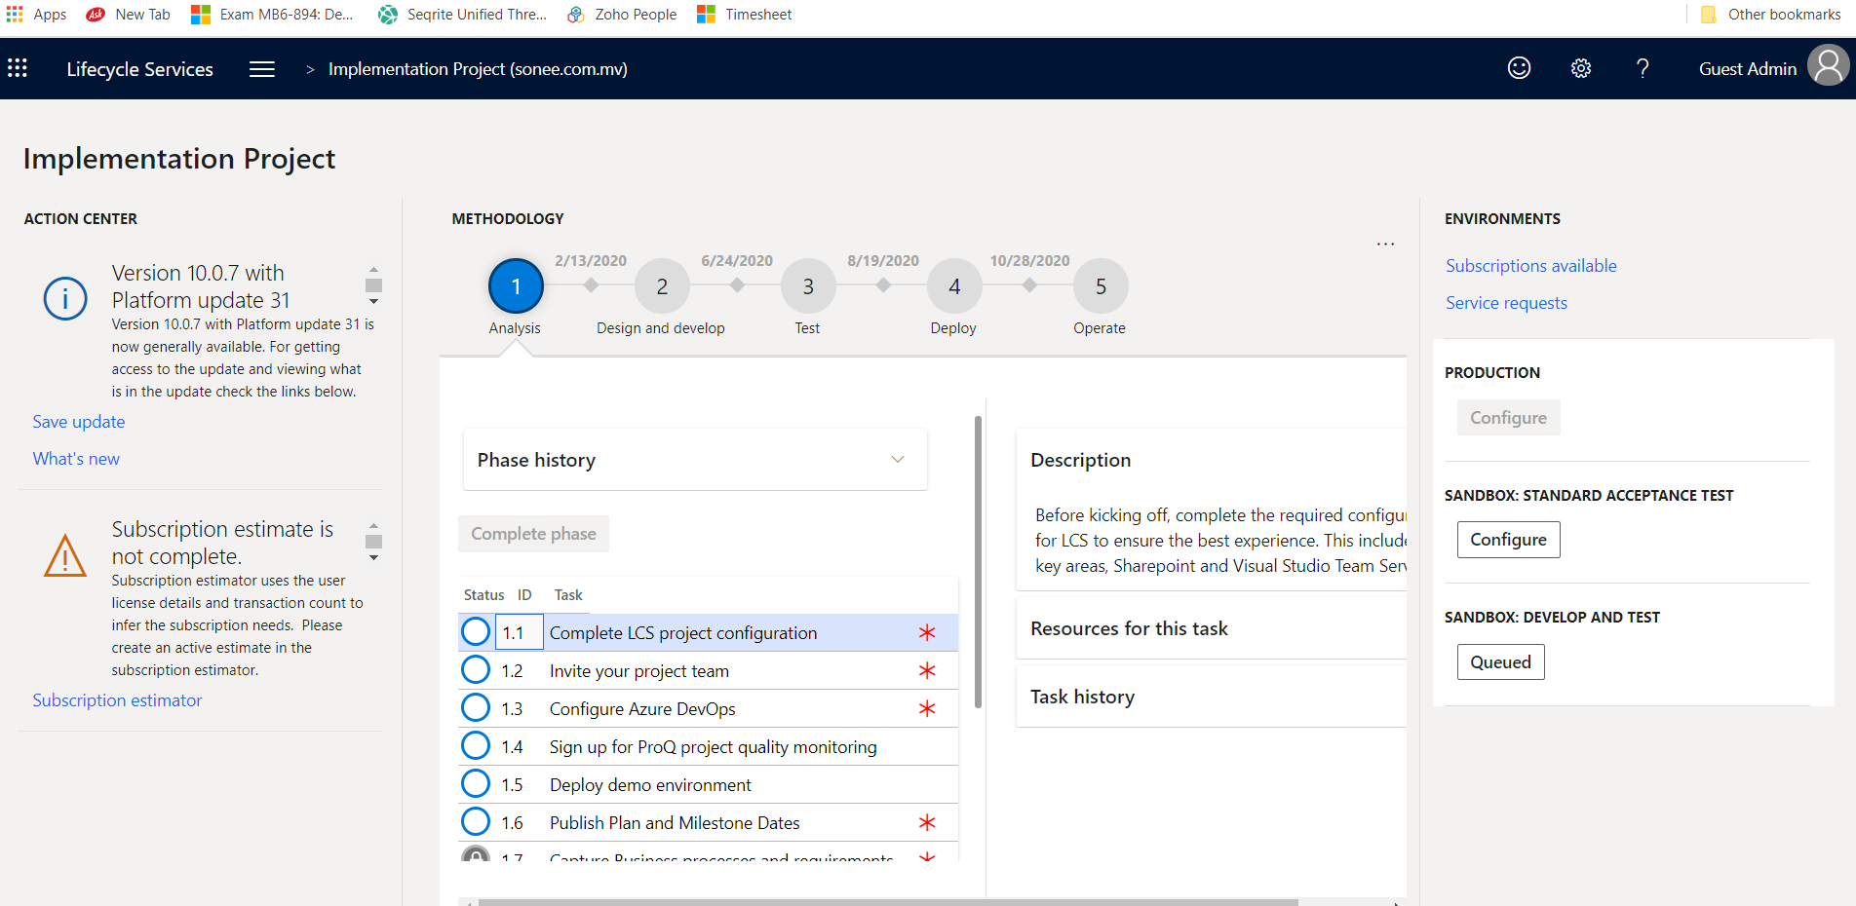Open the New Tab bookmark
The width and height of the screenshot is (1856, 906).
click(129, 14)
